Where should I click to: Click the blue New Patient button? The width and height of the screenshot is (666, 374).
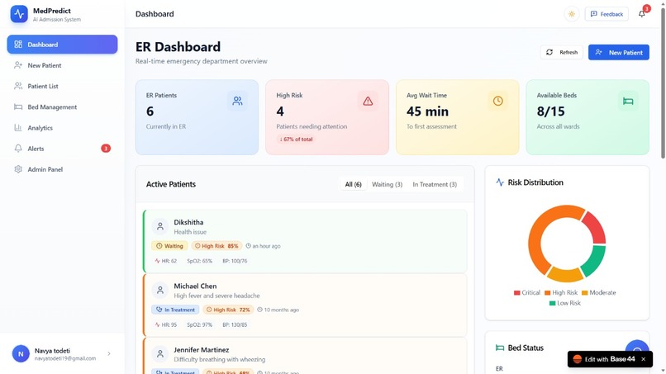click(618, 52)
